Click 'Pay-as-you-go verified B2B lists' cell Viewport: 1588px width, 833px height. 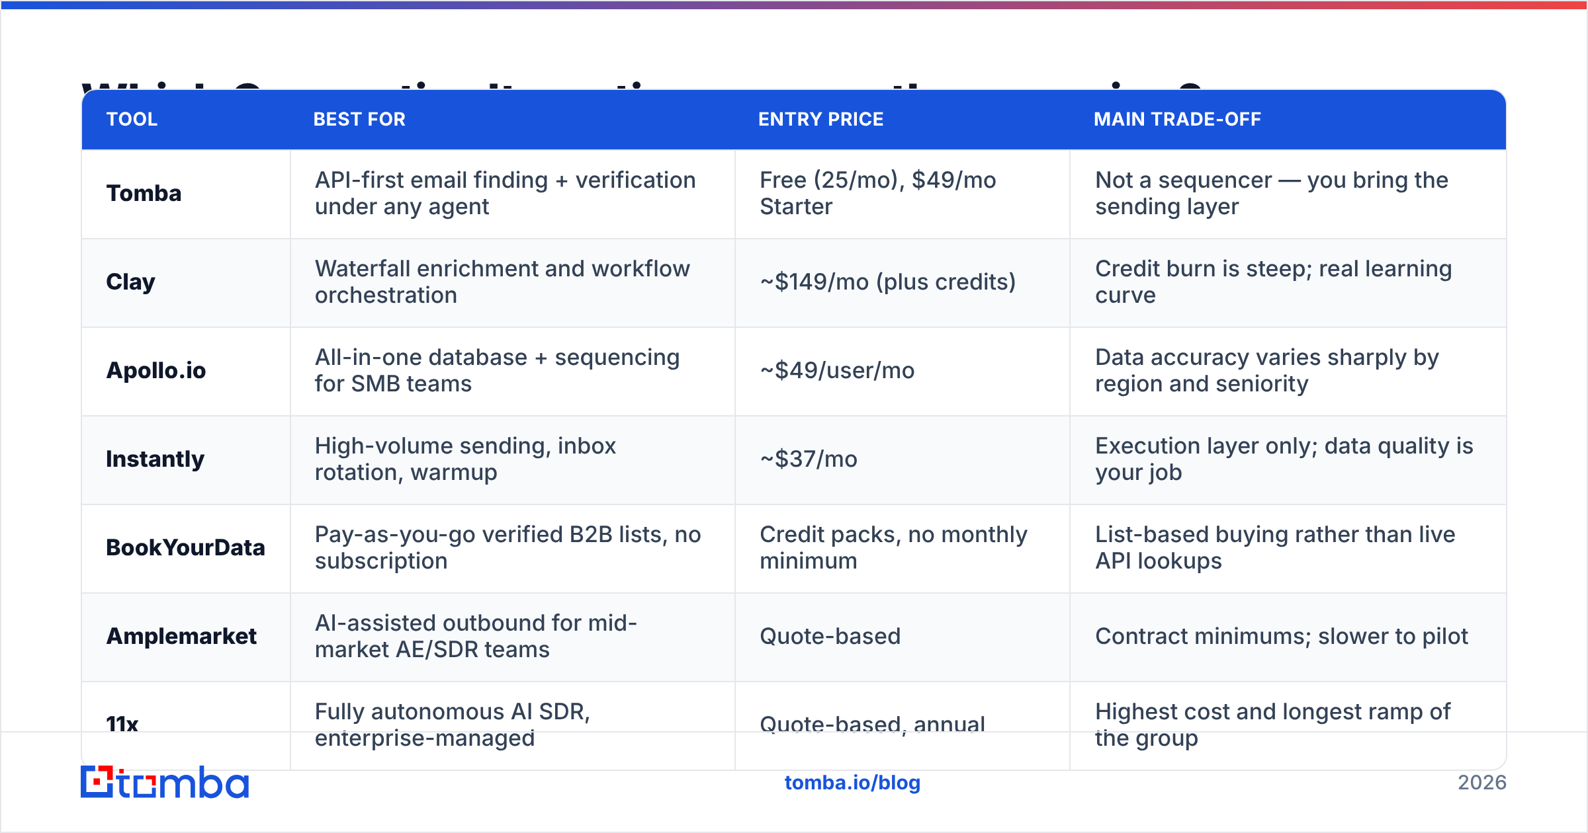[513, 548]
